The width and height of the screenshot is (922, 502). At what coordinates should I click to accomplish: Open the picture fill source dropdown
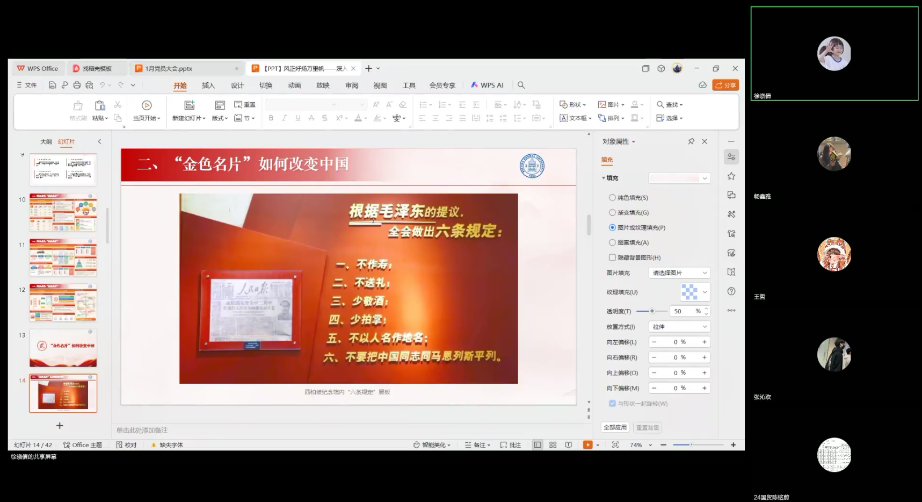(x=679, y=273)
